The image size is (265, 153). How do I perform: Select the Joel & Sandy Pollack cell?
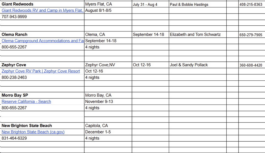(x=189, y=65)
